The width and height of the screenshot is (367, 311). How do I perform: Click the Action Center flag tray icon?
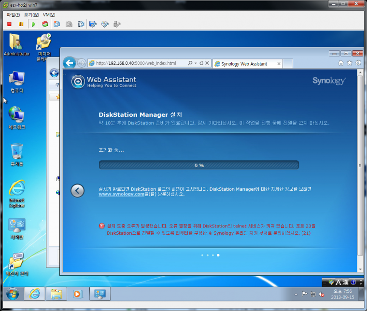point(304,294)
